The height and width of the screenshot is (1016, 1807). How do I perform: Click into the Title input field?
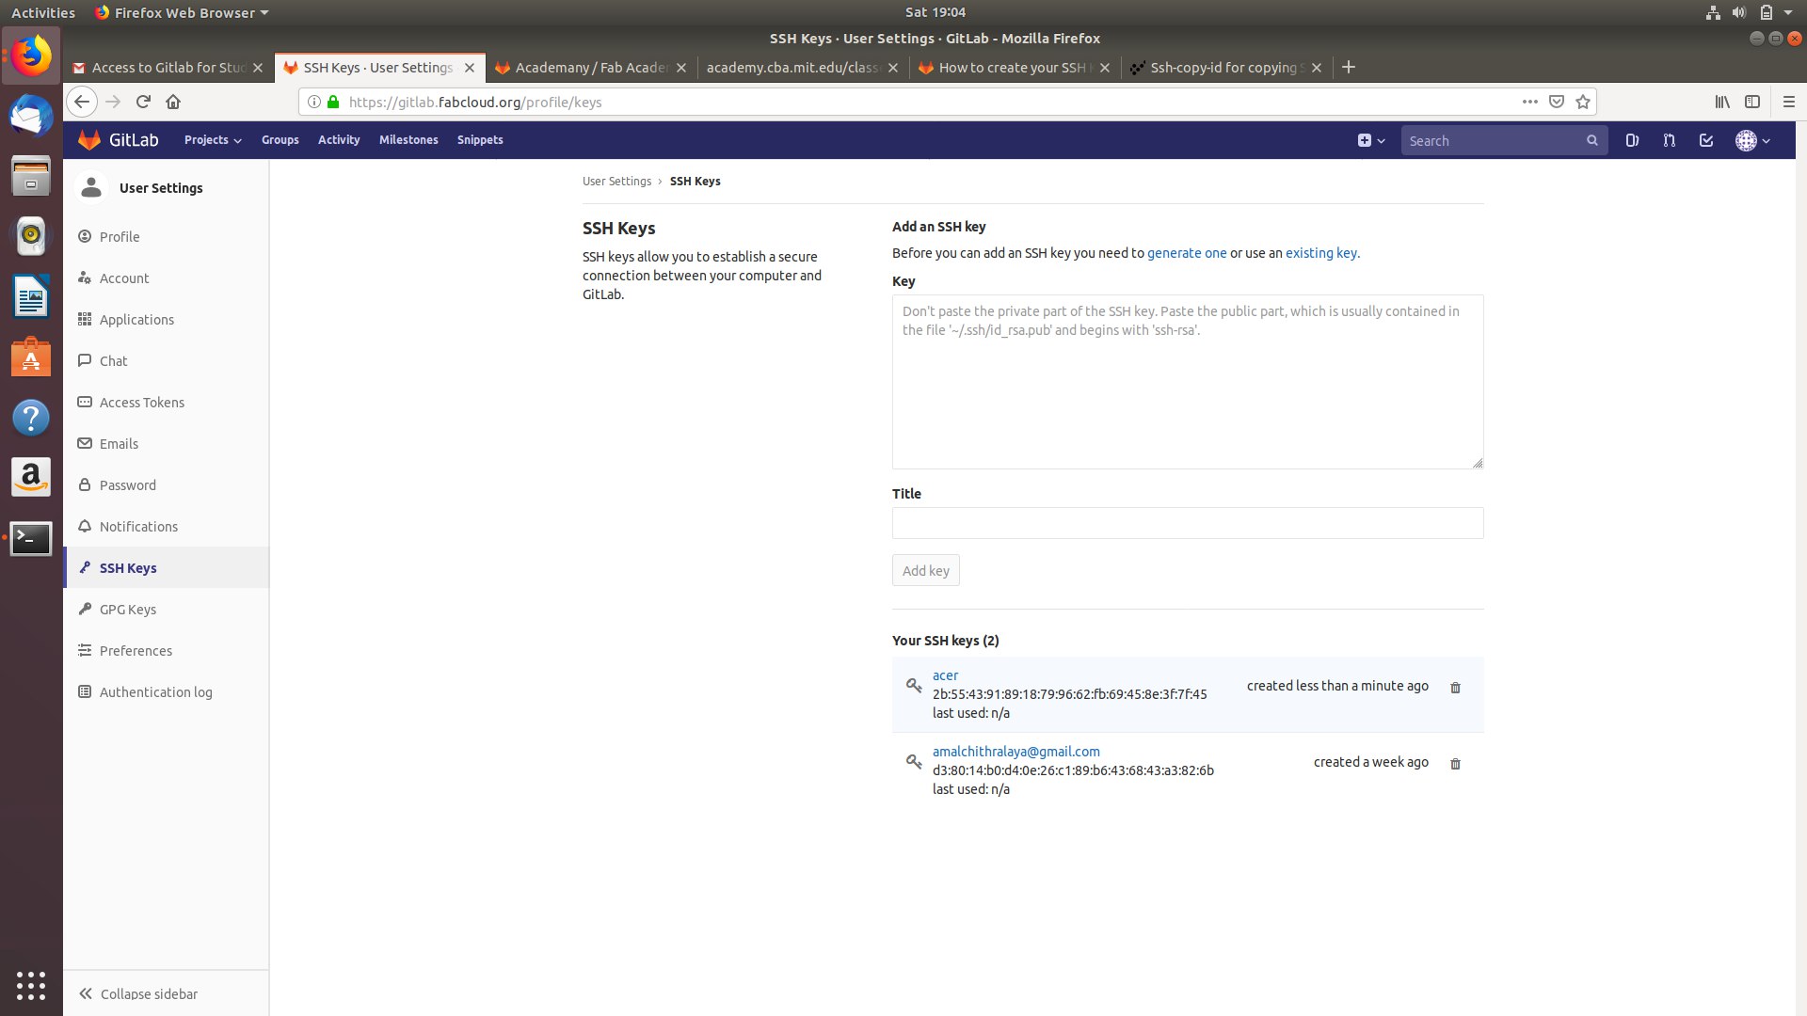[x=1187, y=523]
